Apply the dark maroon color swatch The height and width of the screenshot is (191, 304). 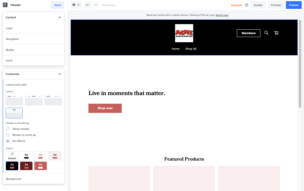pyautogui.click(x=26, y=166)
